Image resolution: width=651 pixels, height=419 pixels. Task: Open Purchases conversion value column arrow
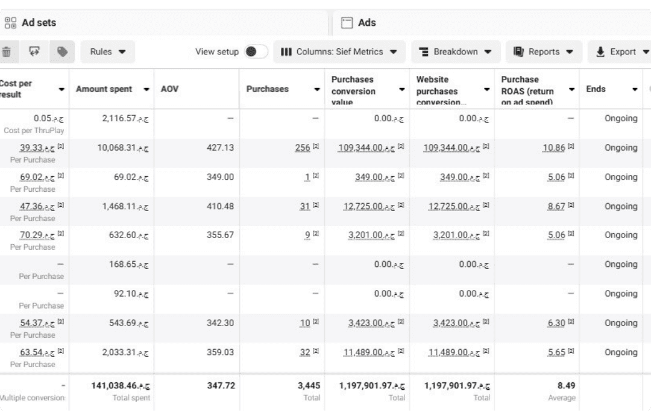(402, 89)
